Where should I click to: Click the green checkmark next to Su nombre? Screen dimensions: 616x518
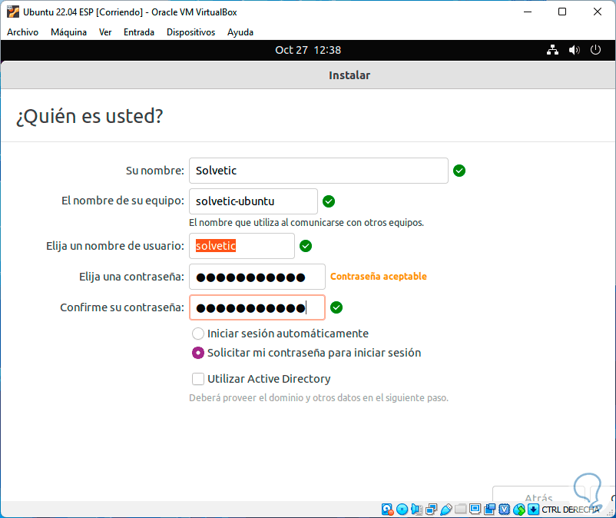(459, 171)
